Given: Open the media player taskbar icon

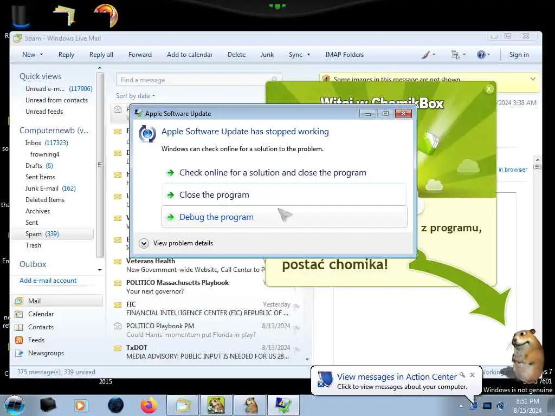Looking at the screenshot, I should pyautogui.click(x=80, y=405).
